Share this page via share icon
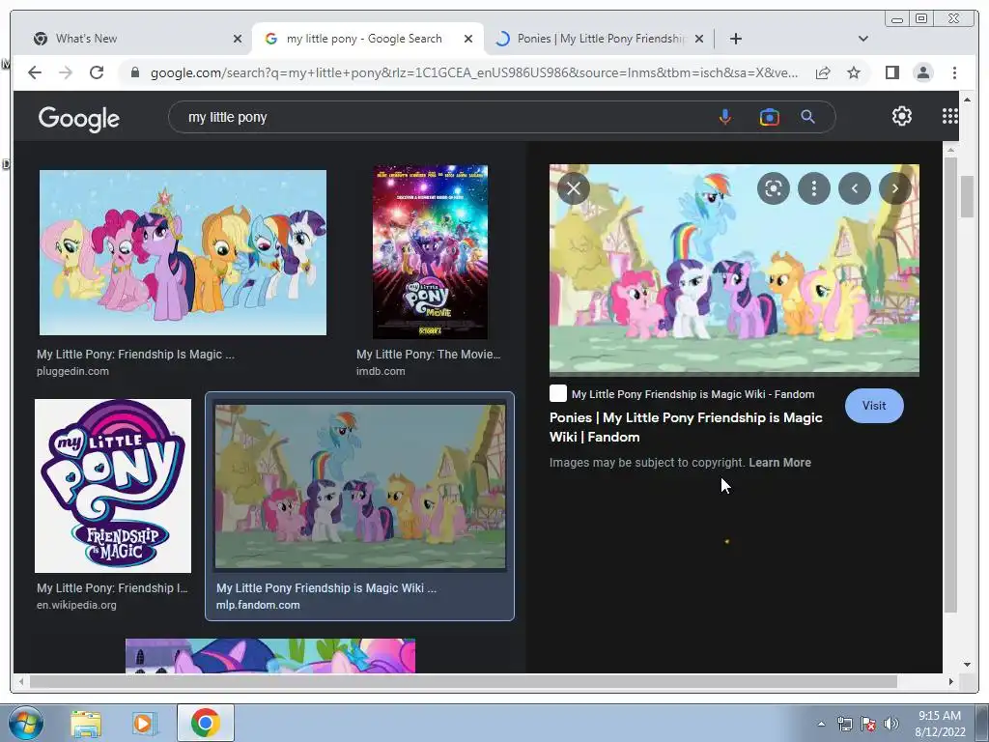Screen dimensions: 989x742 823,72
